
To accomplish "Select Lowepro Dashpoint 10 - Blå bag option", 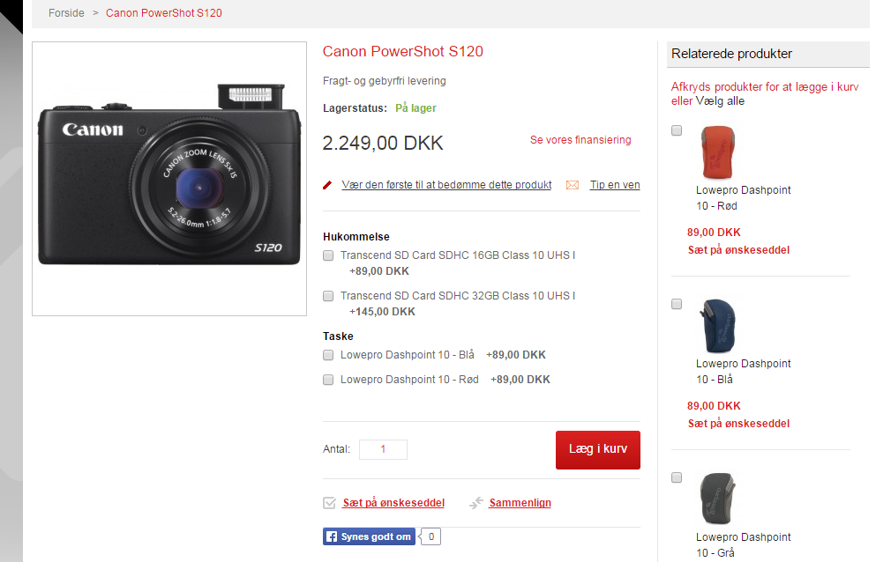I will click(328, 355).
